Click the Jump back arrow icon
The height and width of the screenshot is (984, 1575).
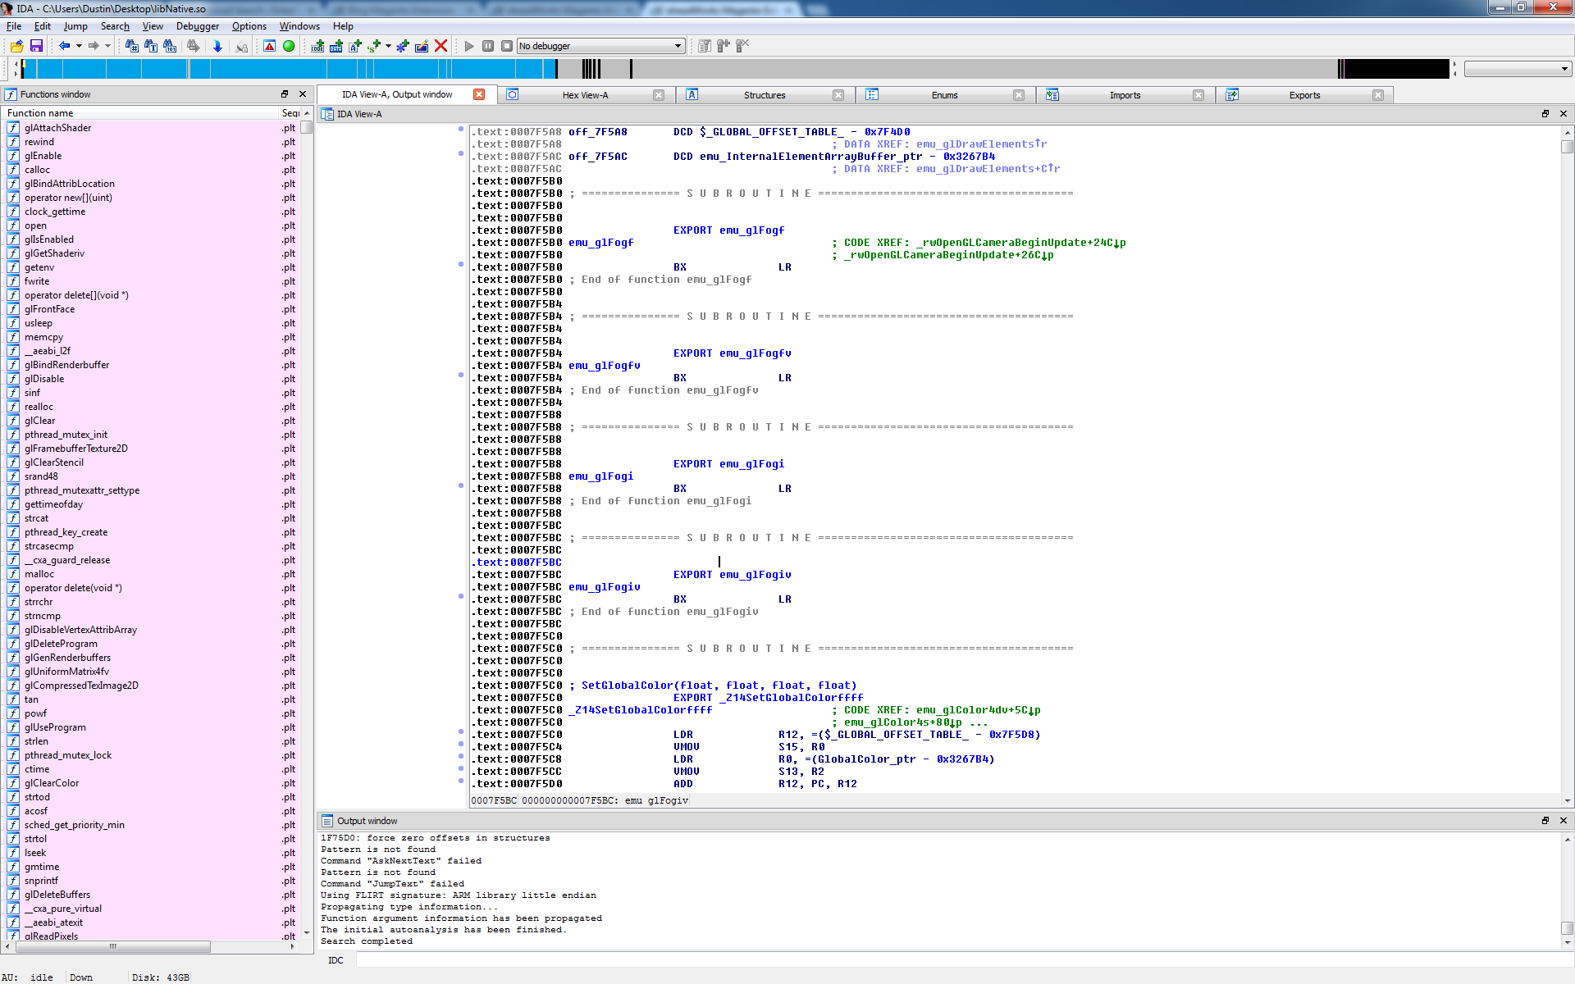point(64,46)
